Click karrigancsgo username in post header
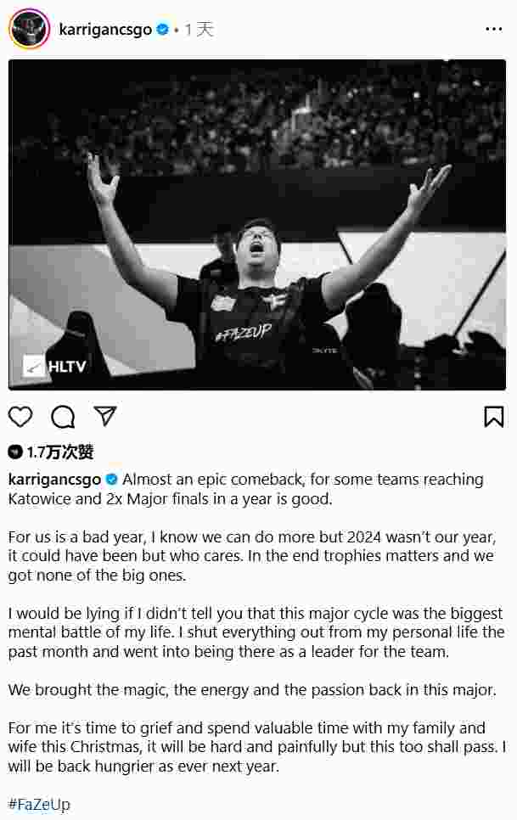The image size is (517, 820). (105, 30)
